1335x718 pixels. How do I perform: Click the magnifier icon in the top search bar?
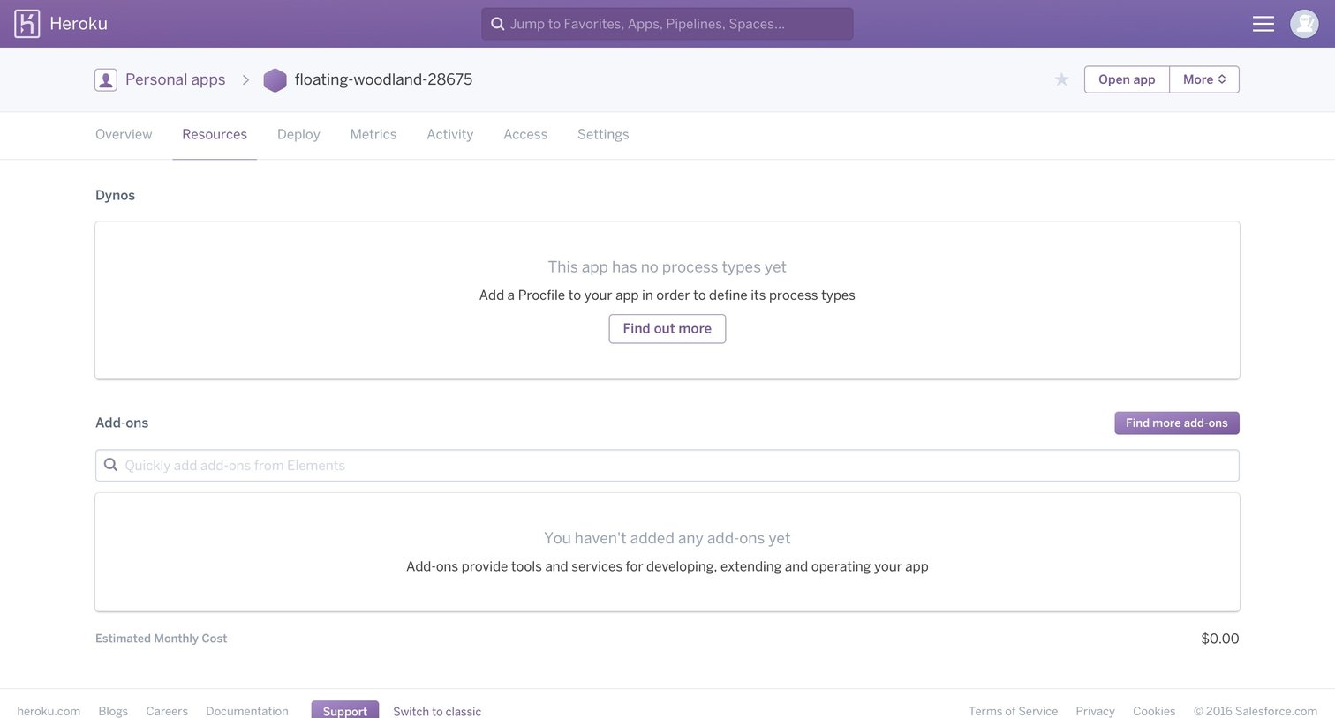click(498, 24)
